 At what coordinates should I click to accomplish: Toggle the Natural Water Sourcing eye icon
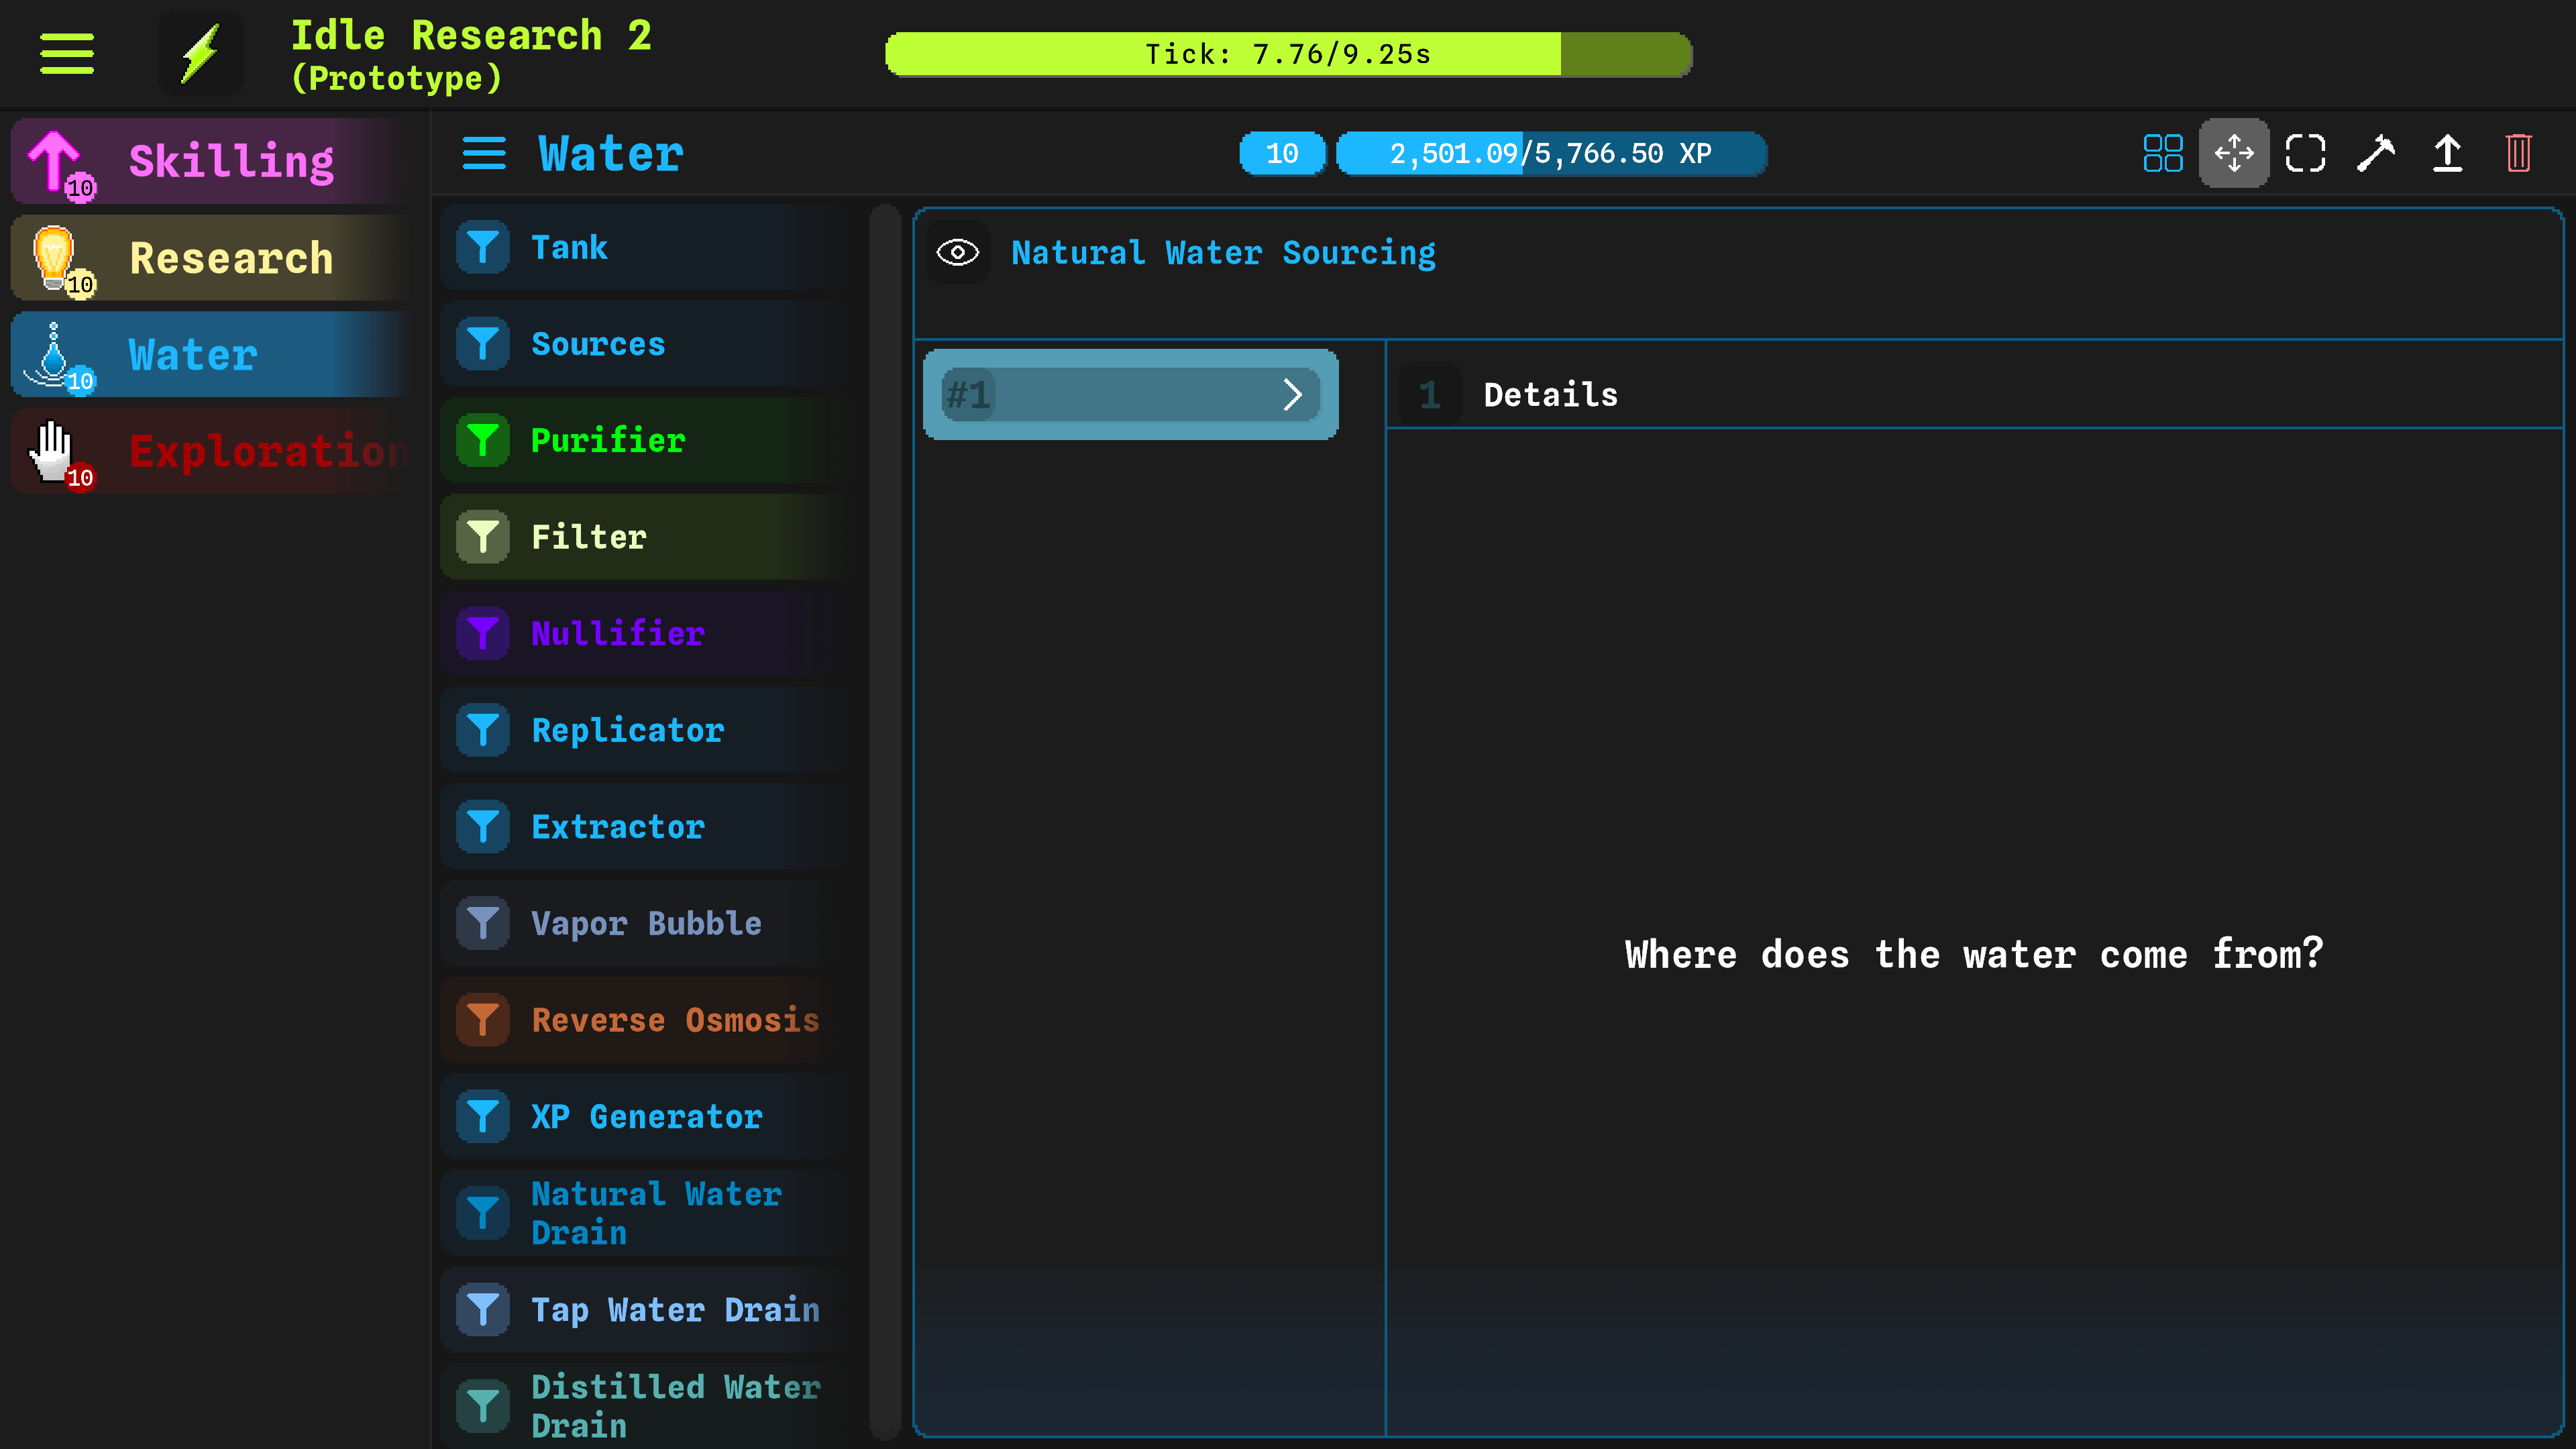957,253
